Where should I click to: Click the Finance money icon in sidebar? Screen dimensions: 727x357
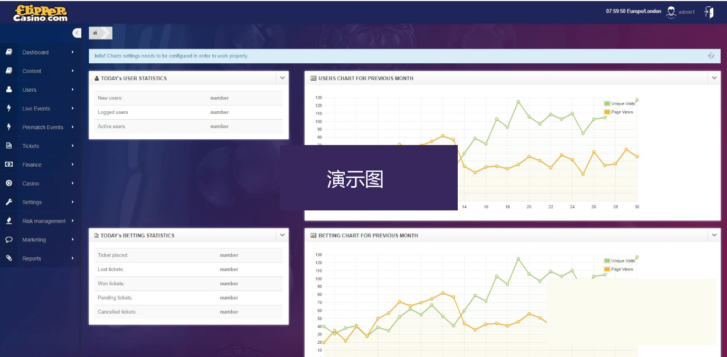[9, 165]
